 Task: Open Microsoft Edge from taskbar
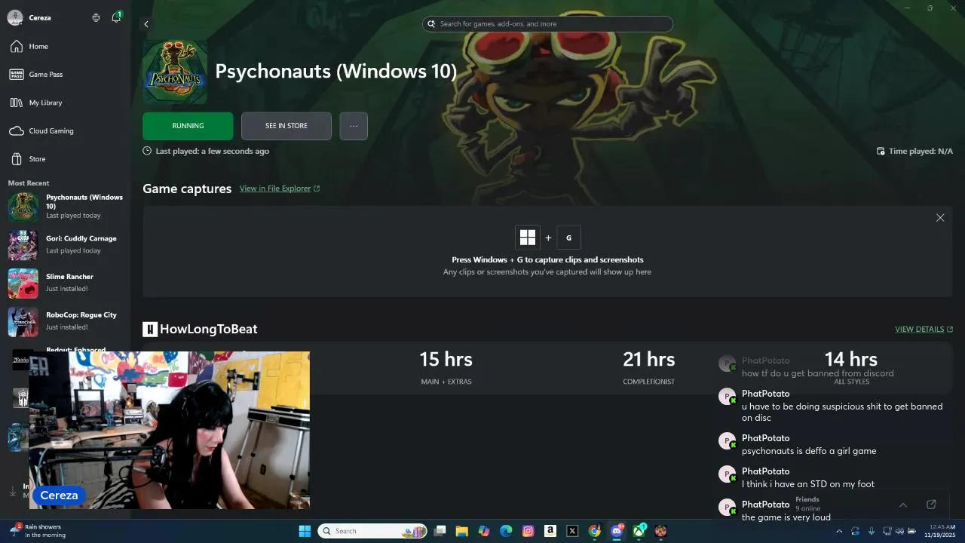coord(506,531)
